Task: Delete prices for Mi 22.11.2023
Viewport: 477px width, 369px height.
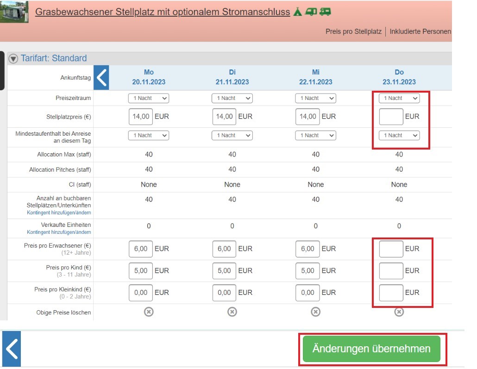Action: (x=315, y=312)
